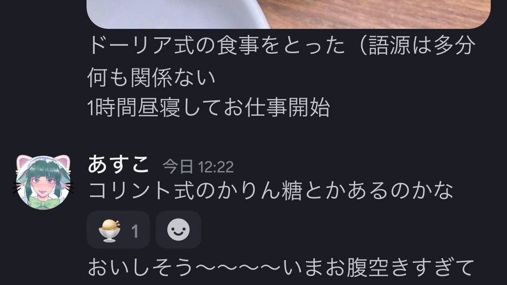
Task: Tap the ice cream reaction emoji
Action: (110, 230)
